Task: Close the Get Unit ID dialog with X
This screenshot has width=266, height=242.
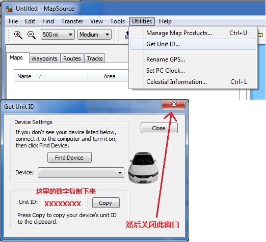Action: pyautogui.click(x=174, y=104)
